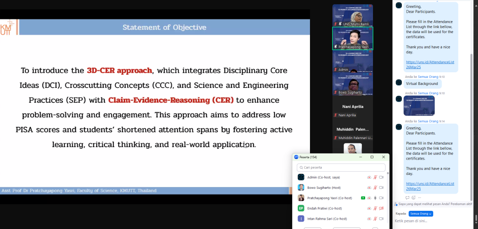Click the KMUTT logo on the slide
Viewport: 478px width, 229px height.
point(7,28)
